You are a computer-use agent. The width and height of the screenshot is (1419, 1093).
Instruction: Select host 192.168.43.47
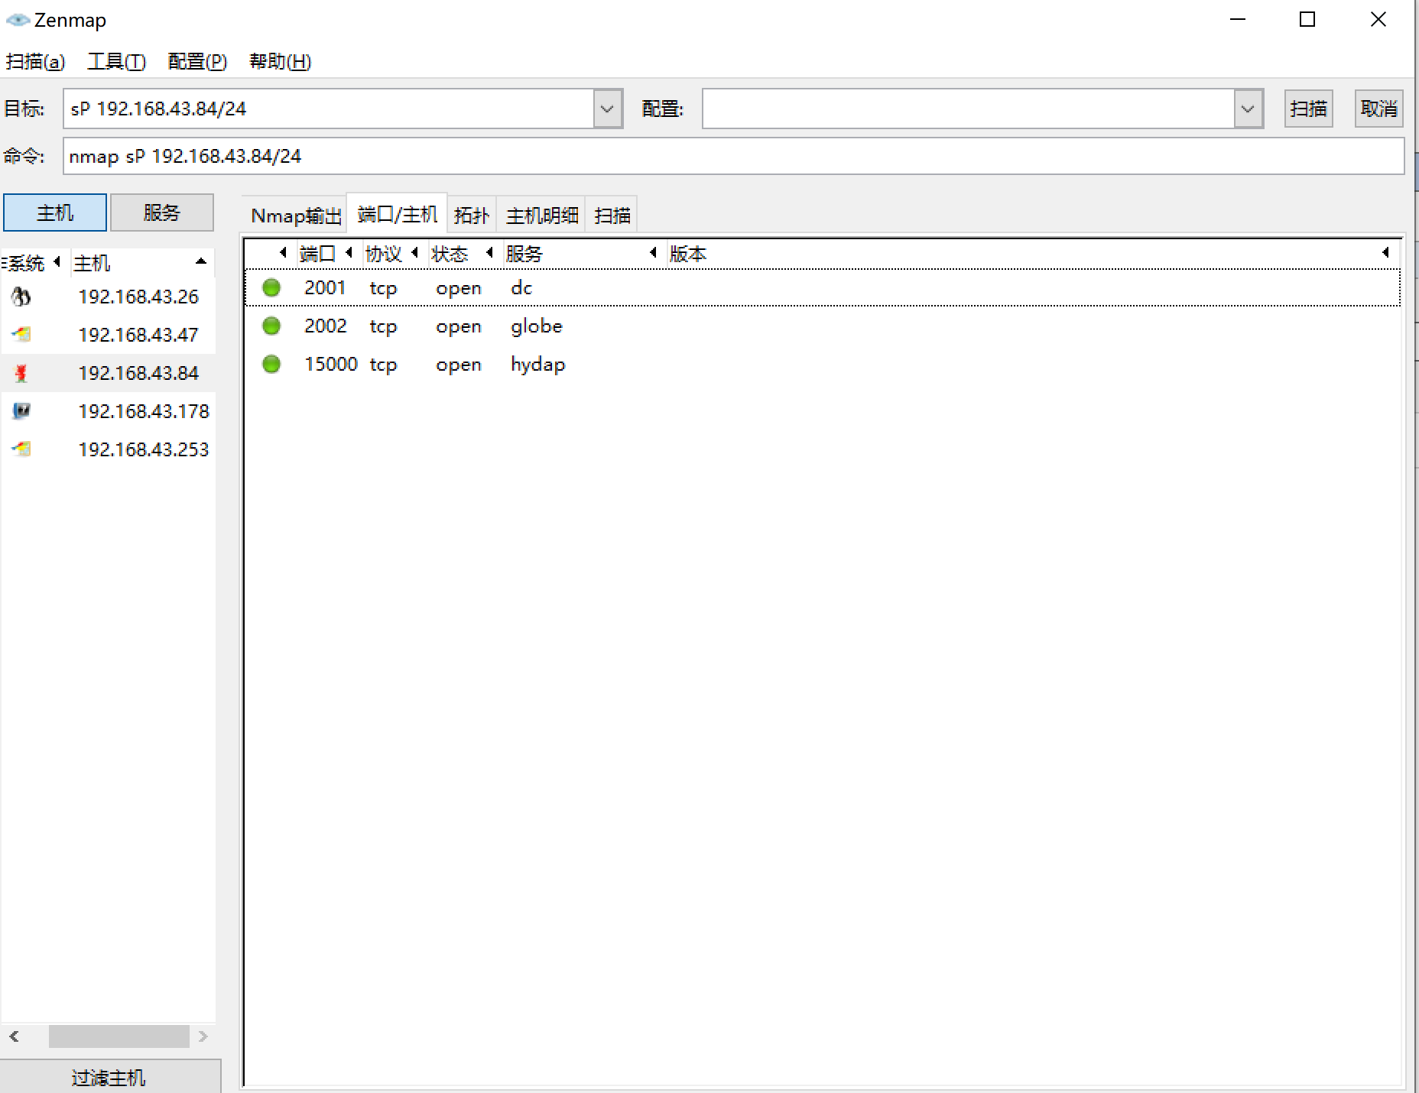[x=109, y=335]
